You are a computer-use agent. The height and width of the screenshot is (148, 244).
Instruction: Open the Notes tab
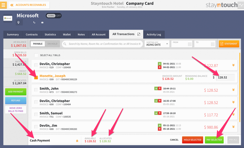[81, 34]
